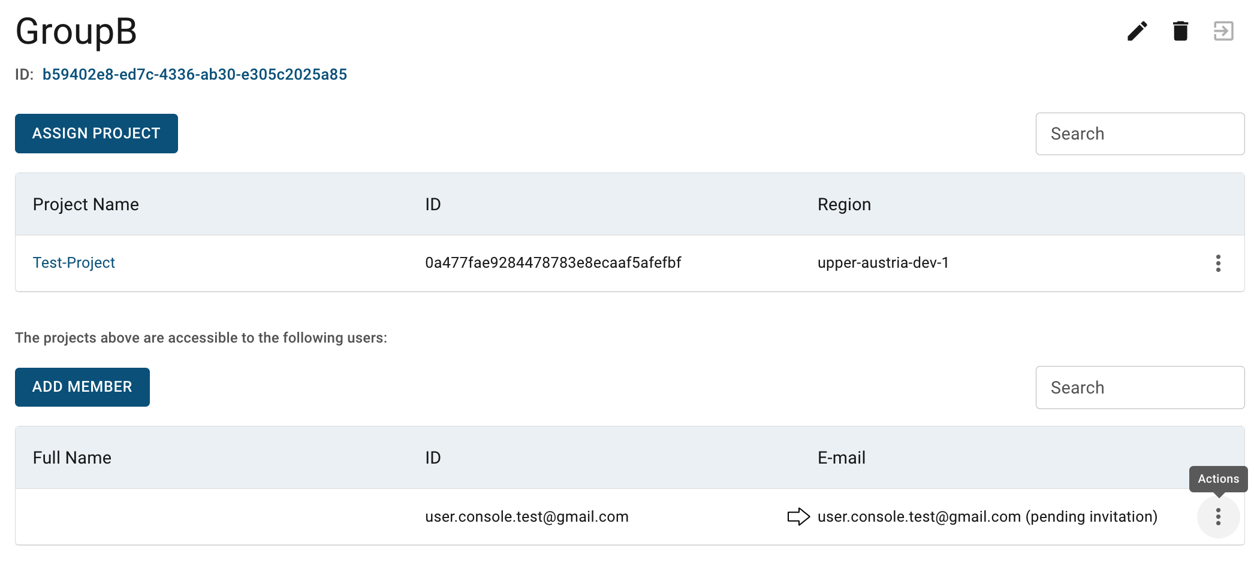The height and width of the screenshot is (569, 1254).
Task: Click the members table ID column header
Action: 433,458
